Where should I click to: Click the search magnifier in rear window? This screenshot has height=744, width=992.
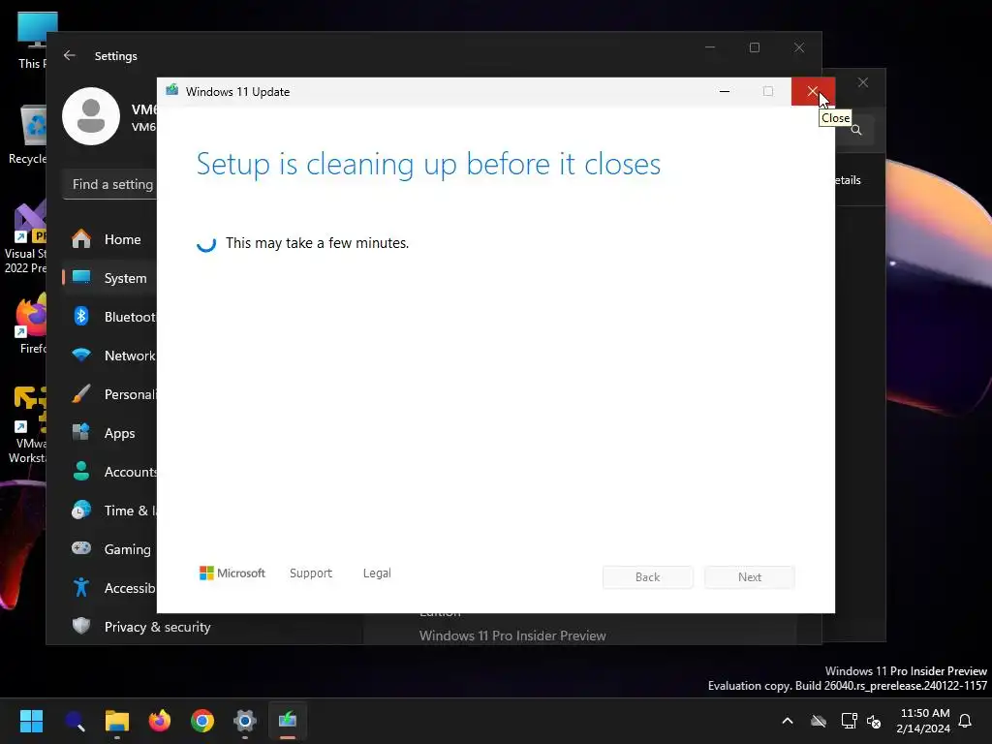tap(856, 130)
